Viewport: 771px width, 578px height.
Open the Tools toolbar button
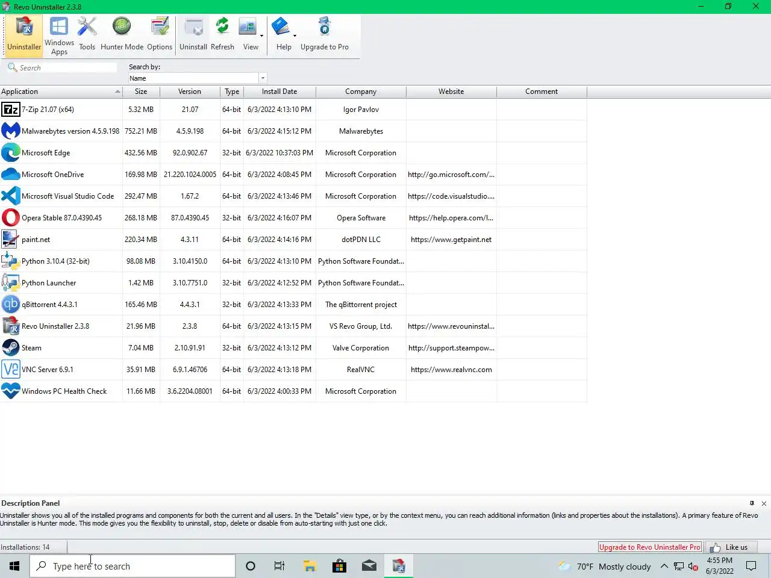coord(87,36)
